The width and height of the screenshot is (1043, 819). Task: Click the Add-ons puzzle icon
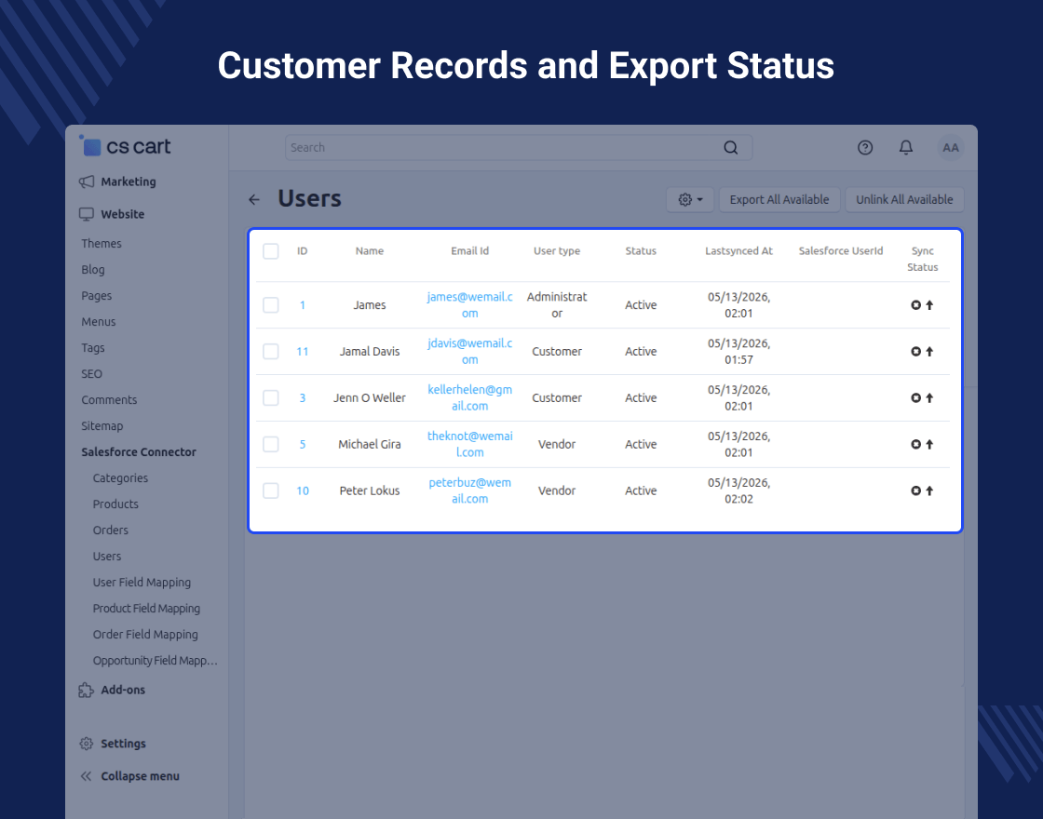(87, 690)
